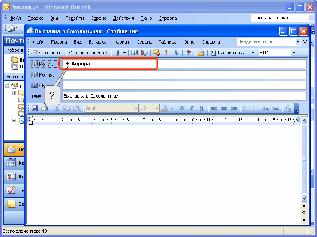Open Таблица menu in message window
This screenshot has width=317, height=237.
pyautogui.click(x=167, y=42)
